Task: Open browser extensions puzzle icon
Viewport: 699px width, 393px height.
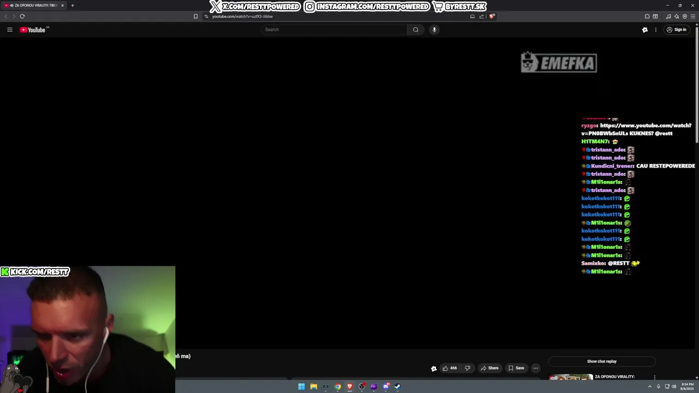Action: 647,16
